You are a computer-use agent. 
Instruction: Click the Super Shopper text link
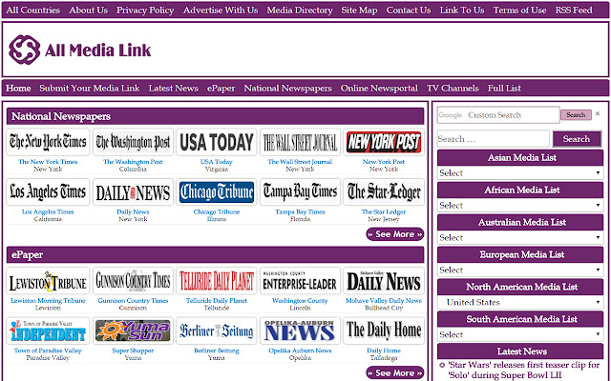point(133,351)
